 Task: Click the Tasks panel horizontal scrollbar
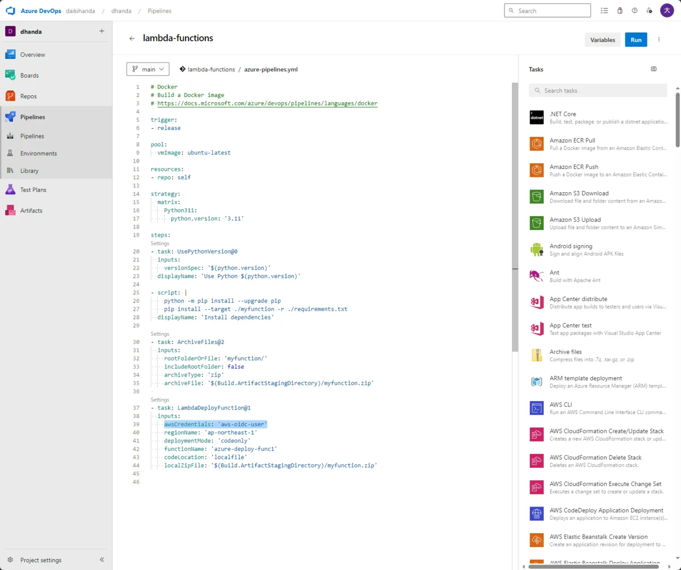pos(594,566)
